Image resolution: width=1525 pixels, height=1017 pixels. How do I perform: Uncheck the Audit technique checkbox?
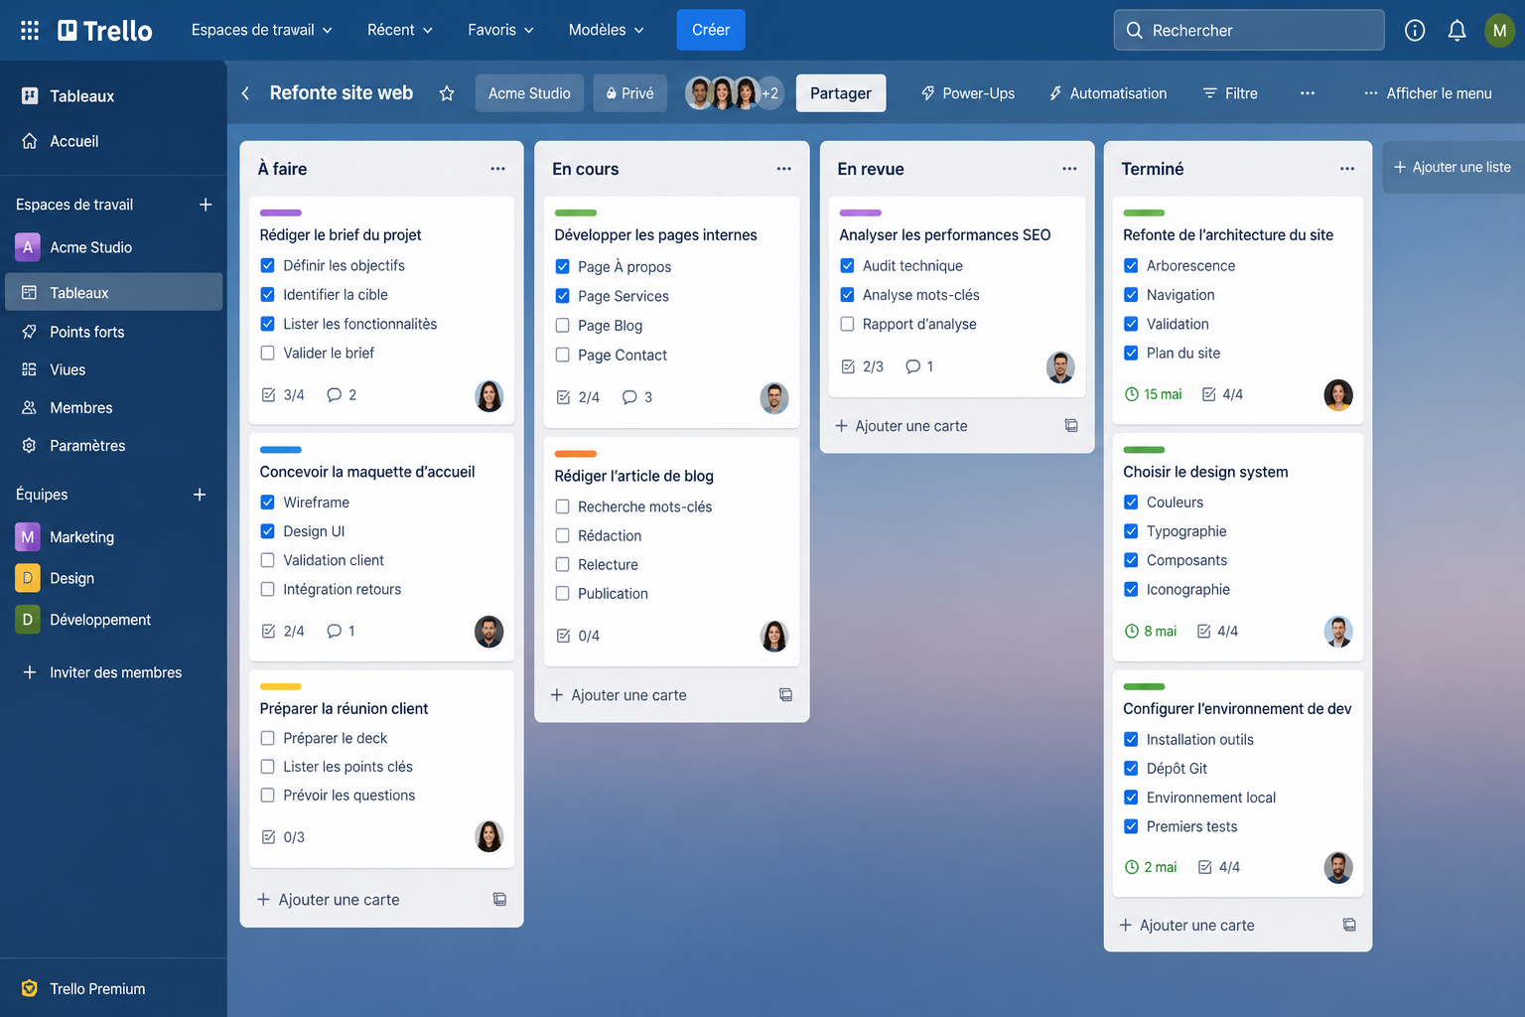[x=847, y=265]
